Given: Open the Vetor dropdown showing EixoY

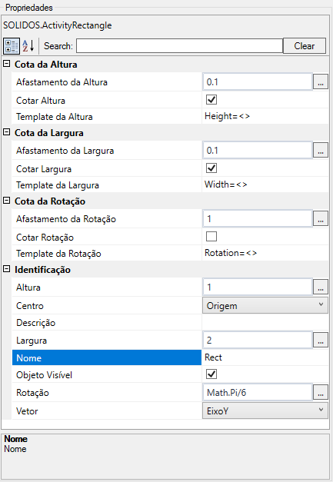Looking at the screenshot, I should pyautogui.click(x=265, y=411).
